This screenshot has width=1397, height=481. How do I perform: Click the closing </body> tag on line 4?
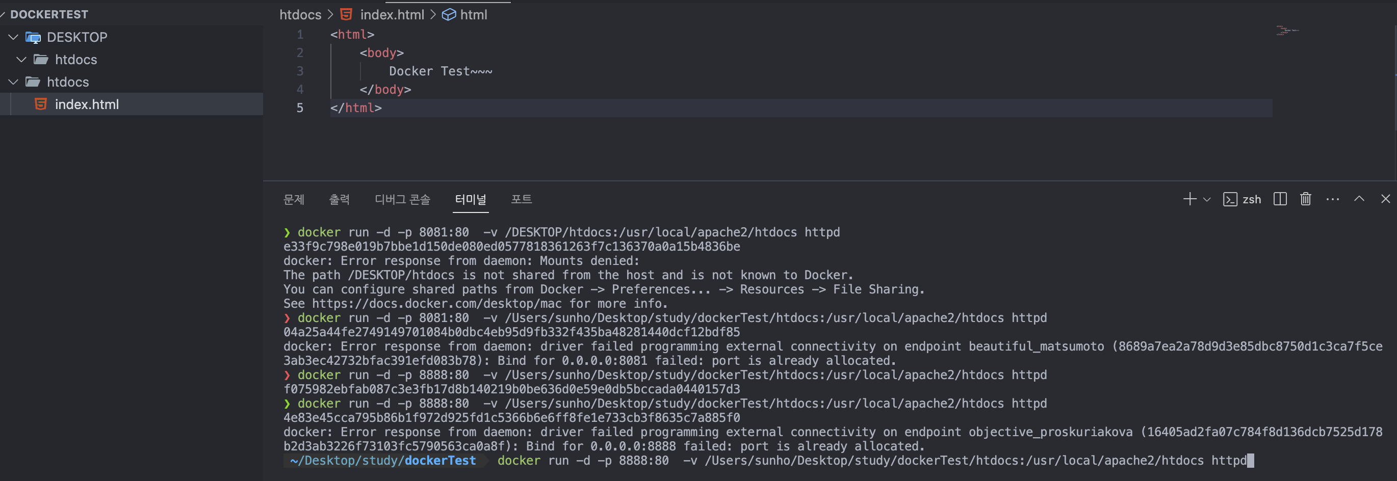(x=385, y=90)
